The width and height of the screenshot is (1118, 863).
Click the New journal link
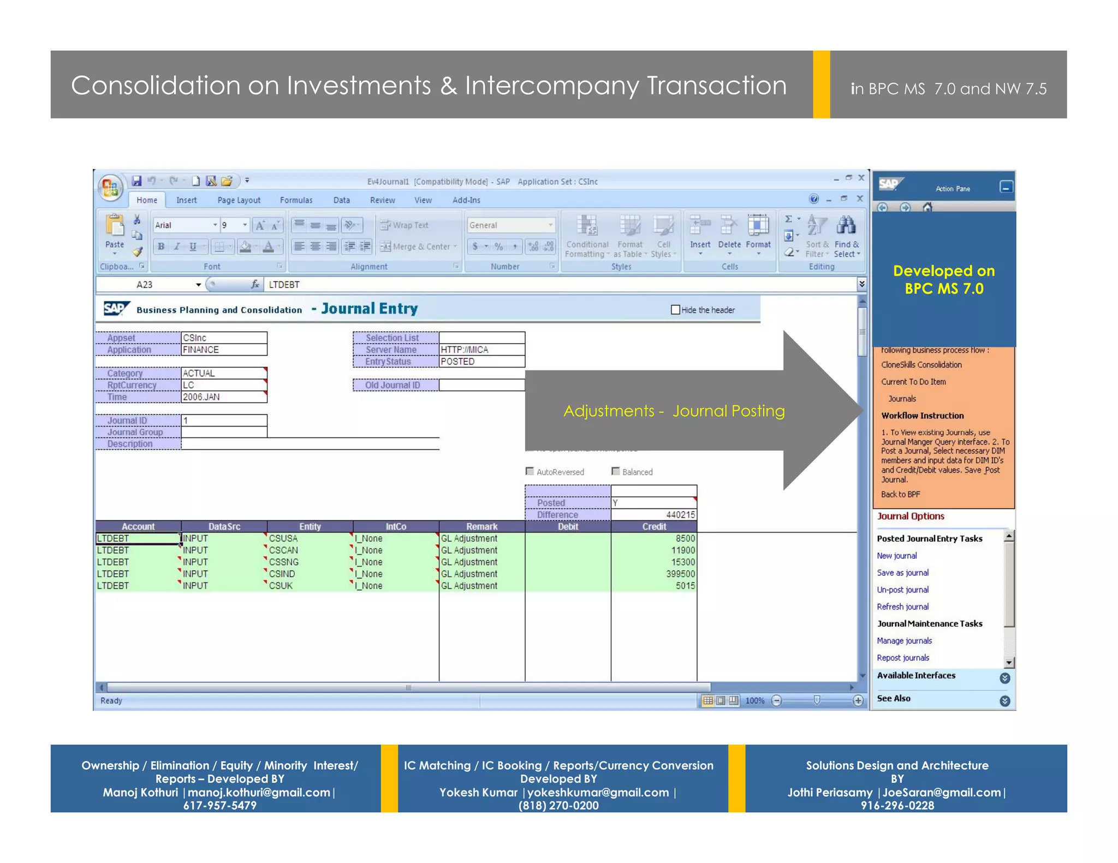(x=896, y=556)
